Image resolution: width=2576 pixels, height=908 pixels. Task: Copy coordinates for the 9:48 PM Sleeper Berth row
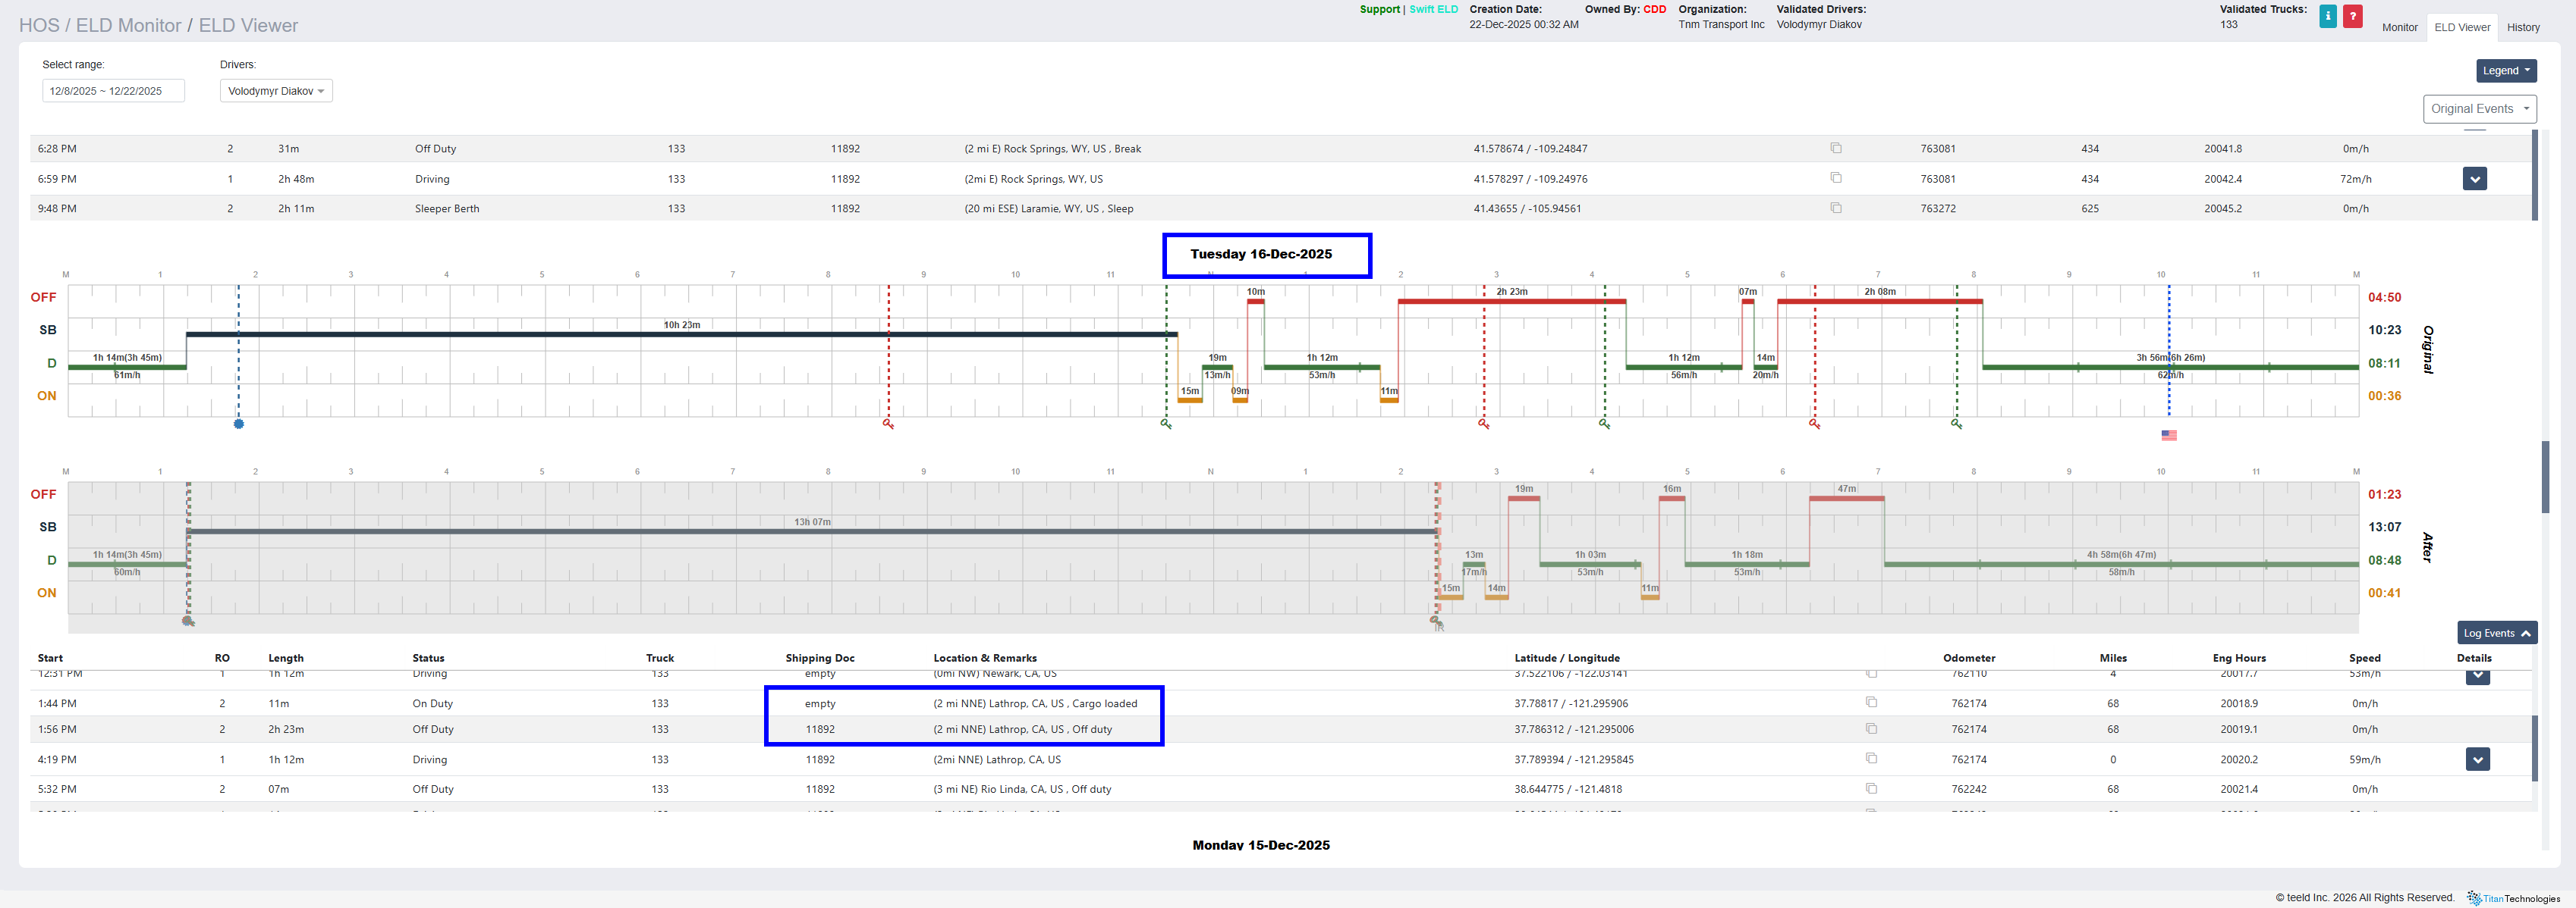click(1835, 208)
